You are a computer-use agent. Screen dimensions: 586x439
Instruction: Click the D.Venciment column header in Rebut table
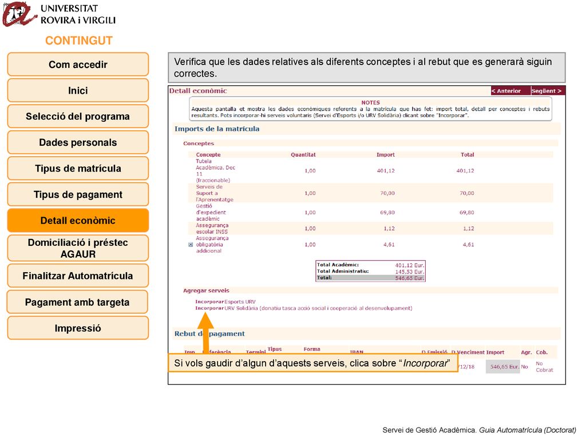[468, 352]
